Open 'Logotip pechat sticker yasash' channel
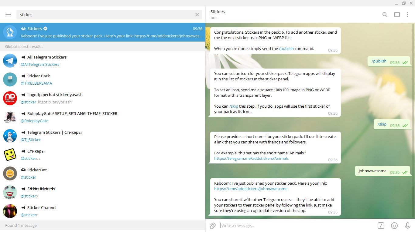Image resolution: width=415 pixels, height=232 pixels. click(x=103, y=98)
